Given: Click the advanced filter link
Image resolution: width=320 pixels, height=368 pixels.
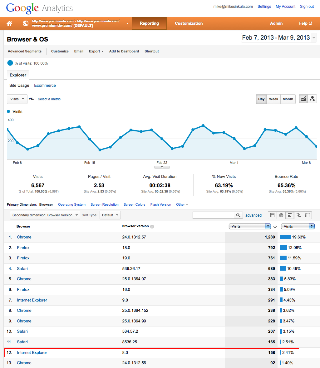Looking at the screenshot, I should pos(253,215).
